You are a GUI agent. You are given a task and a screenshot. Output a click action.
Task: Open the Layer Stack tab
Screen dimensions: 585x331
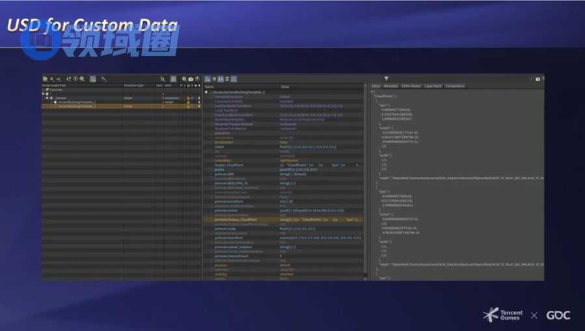click(433, 86)
